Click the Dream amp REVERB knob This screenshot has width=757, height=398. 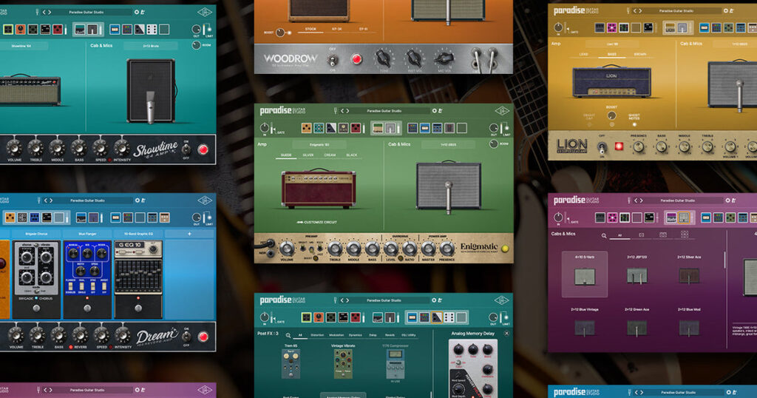click(80, 334)
